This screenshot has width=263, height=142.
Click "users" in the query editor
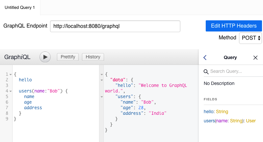25,91
